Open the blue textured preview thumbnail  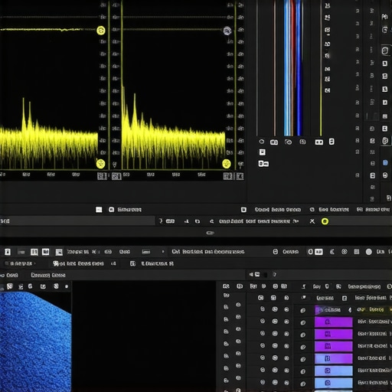35,342
